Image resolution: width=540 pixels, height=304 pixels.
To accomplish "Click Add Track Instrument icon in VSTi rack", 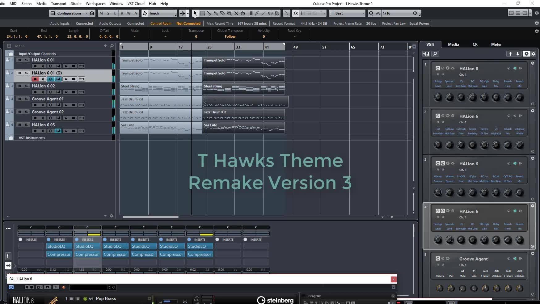I will (x=426, y=54).
